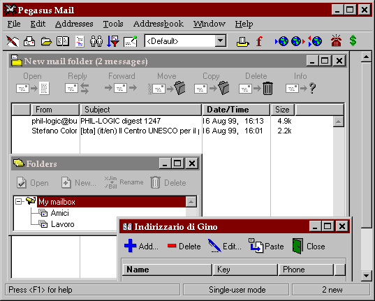
Task: Click Delete in New mail folder toolbar
Action: tap(256, 83)
